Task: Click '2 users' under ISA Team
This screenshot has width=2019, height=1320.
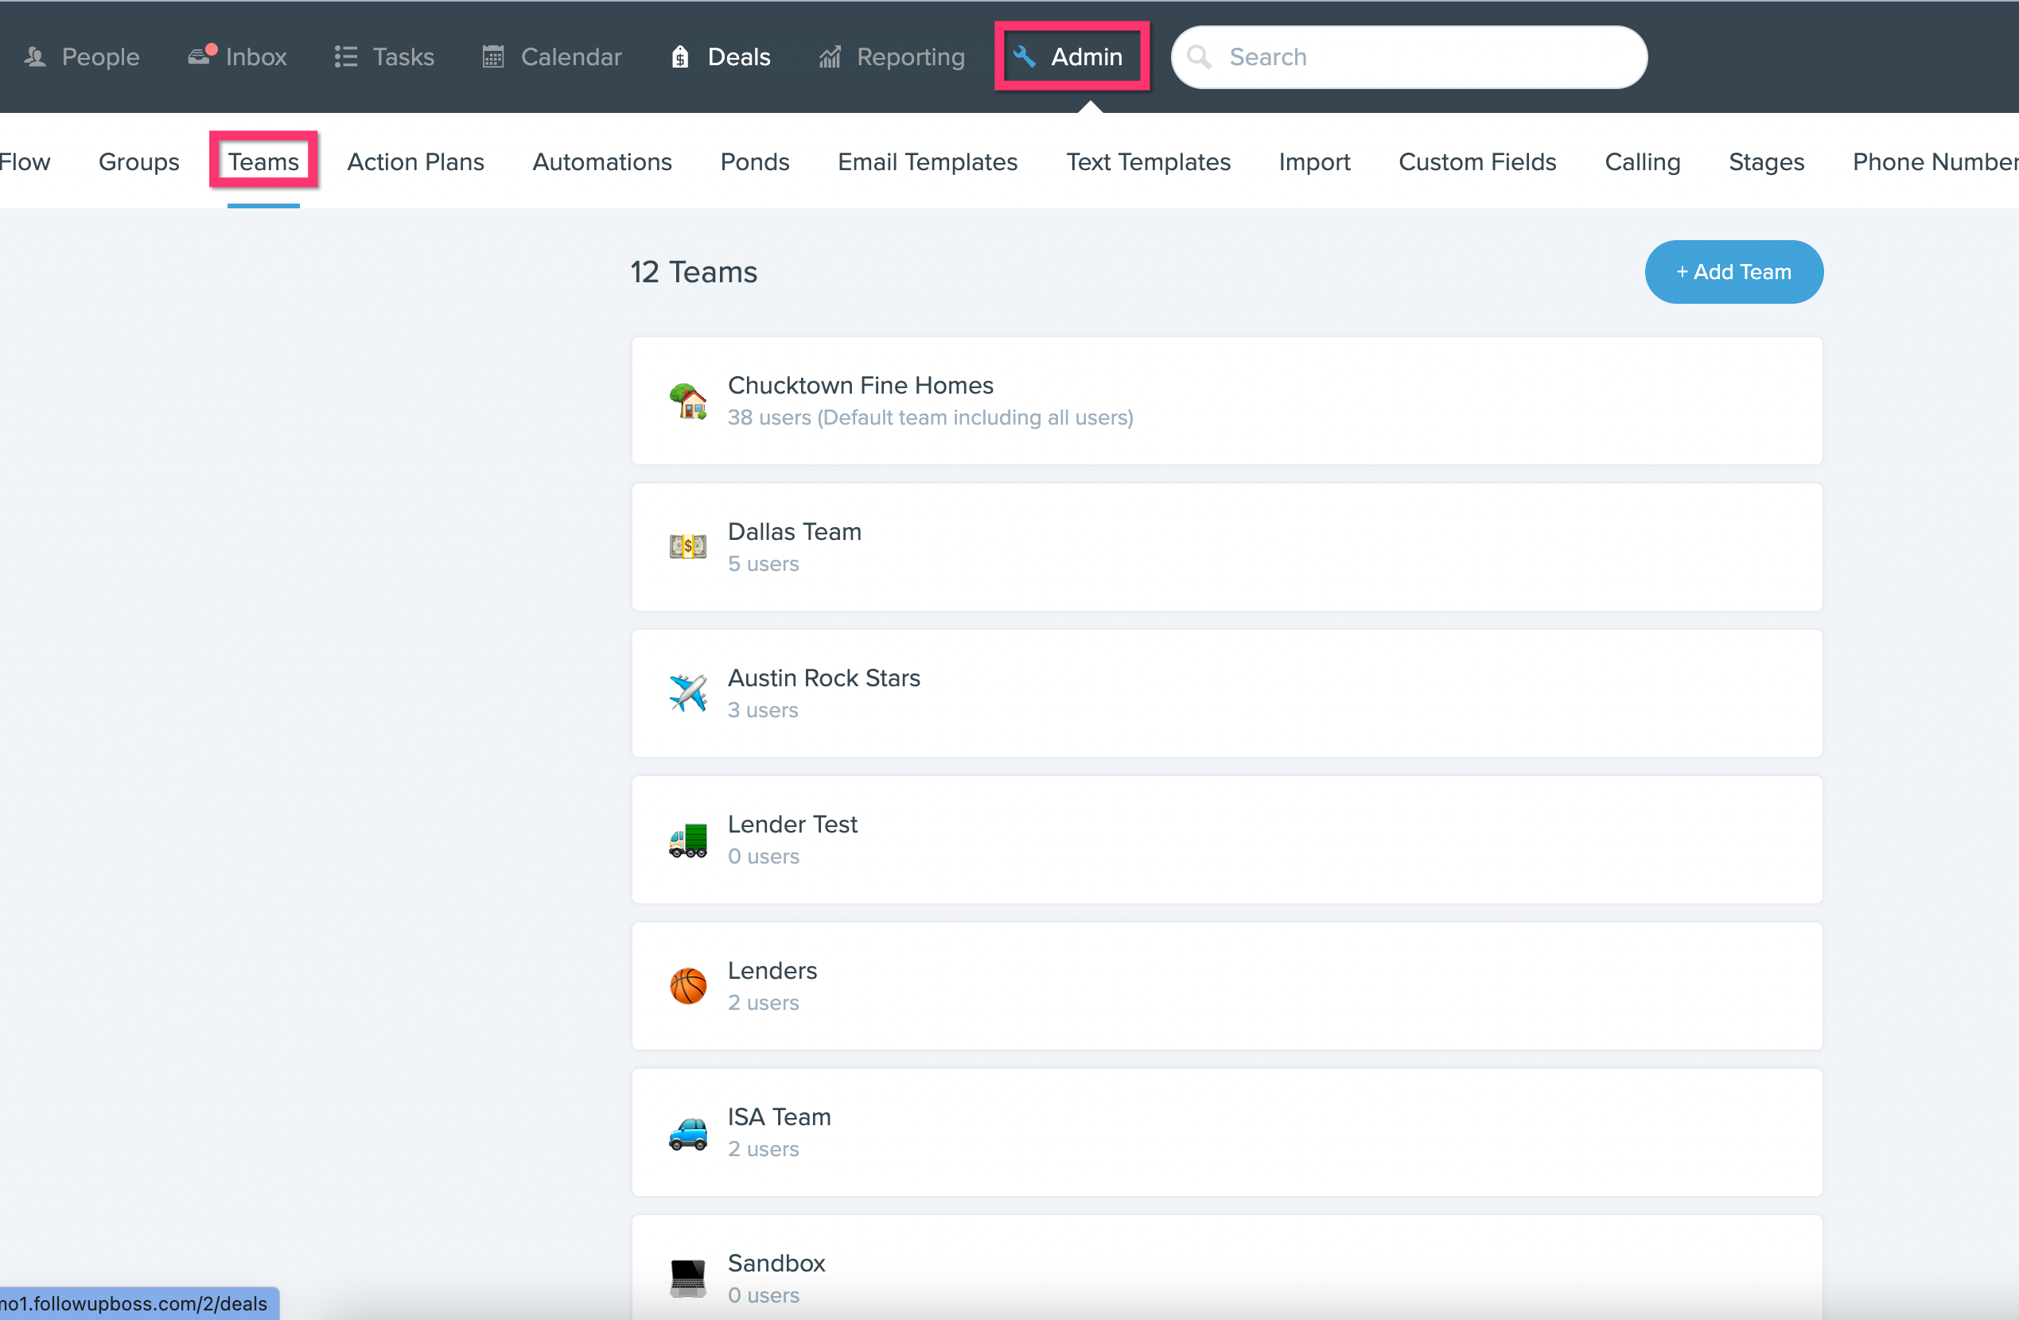Action: tap(764, 1150)
